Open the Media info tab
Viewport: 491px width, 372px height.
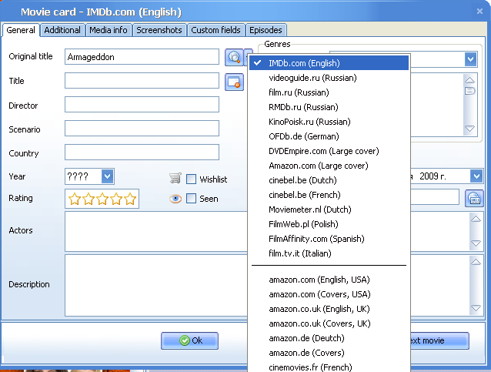tap(109, 30)
